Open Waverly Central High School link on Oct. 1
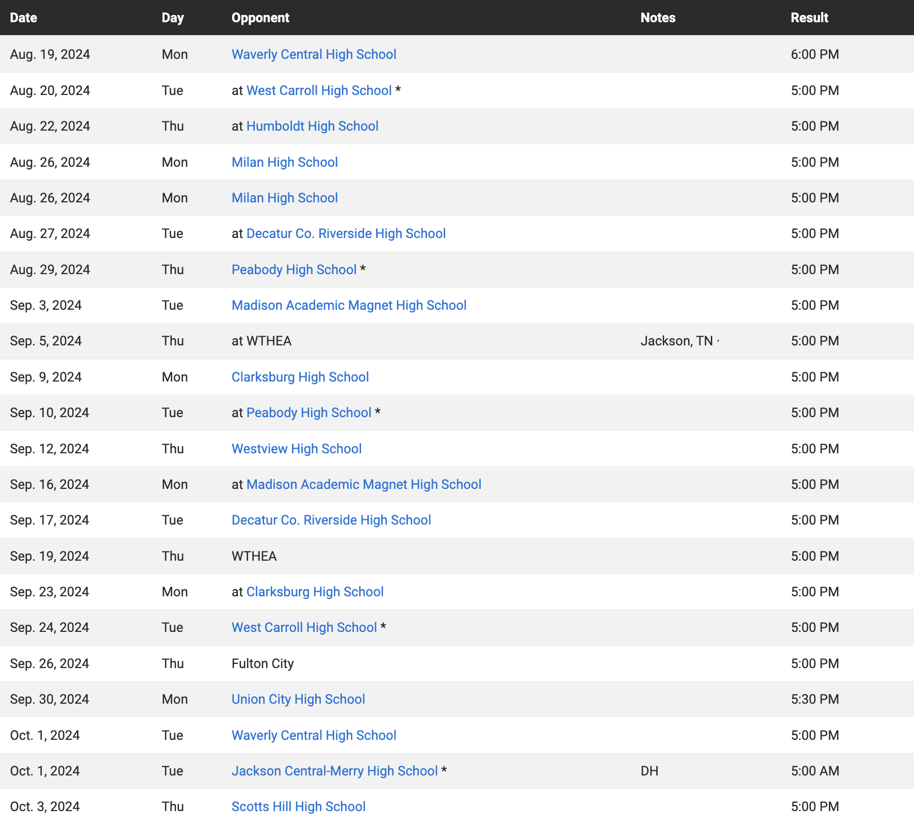This screenshot has height=824, width=914. tap(314, 735)
